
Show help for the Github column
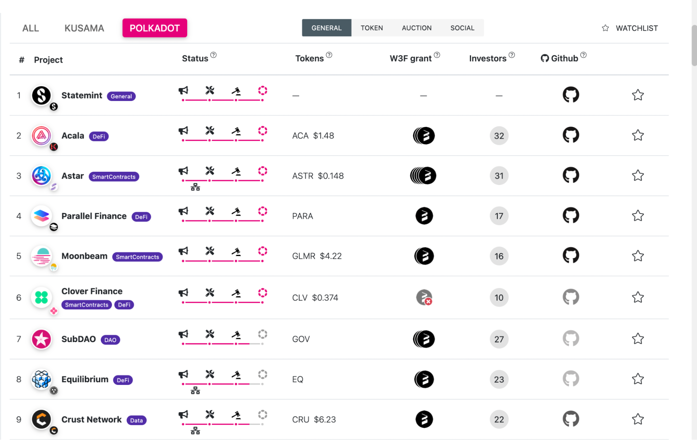tap(583, 55)
